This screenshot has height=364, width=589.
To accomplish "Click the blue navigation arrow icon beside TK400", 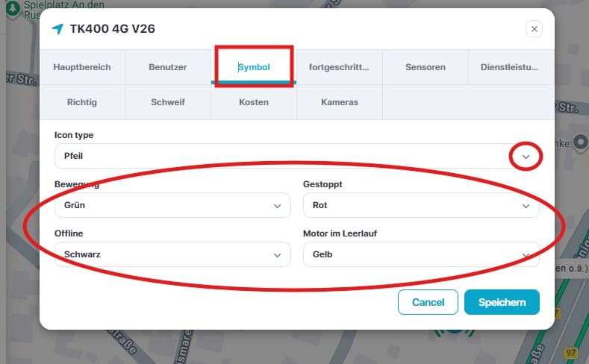I will (57, 29).
